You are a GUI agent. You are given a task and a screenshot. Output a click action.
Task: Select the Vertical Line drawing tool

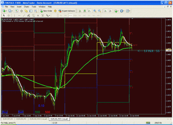click(x=14, y=15)
